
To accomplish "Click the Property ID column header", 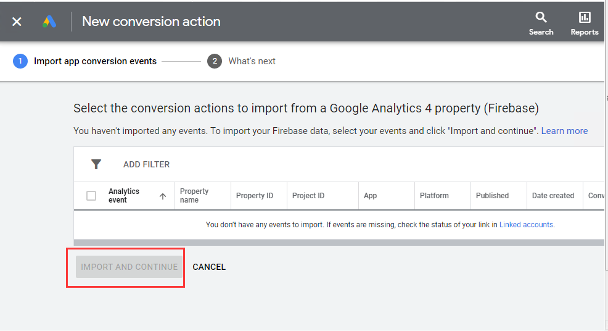I will [x=255, y=196].
